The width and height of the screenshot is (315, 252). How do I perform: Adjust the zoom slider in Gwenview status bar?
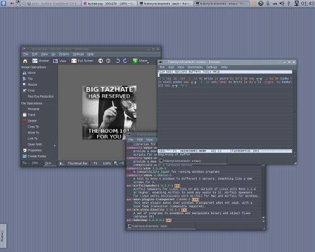[122, 163]
